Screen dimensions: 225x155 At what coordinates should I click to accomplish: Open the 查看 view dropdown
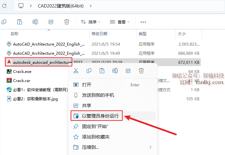tap(120, 22)
